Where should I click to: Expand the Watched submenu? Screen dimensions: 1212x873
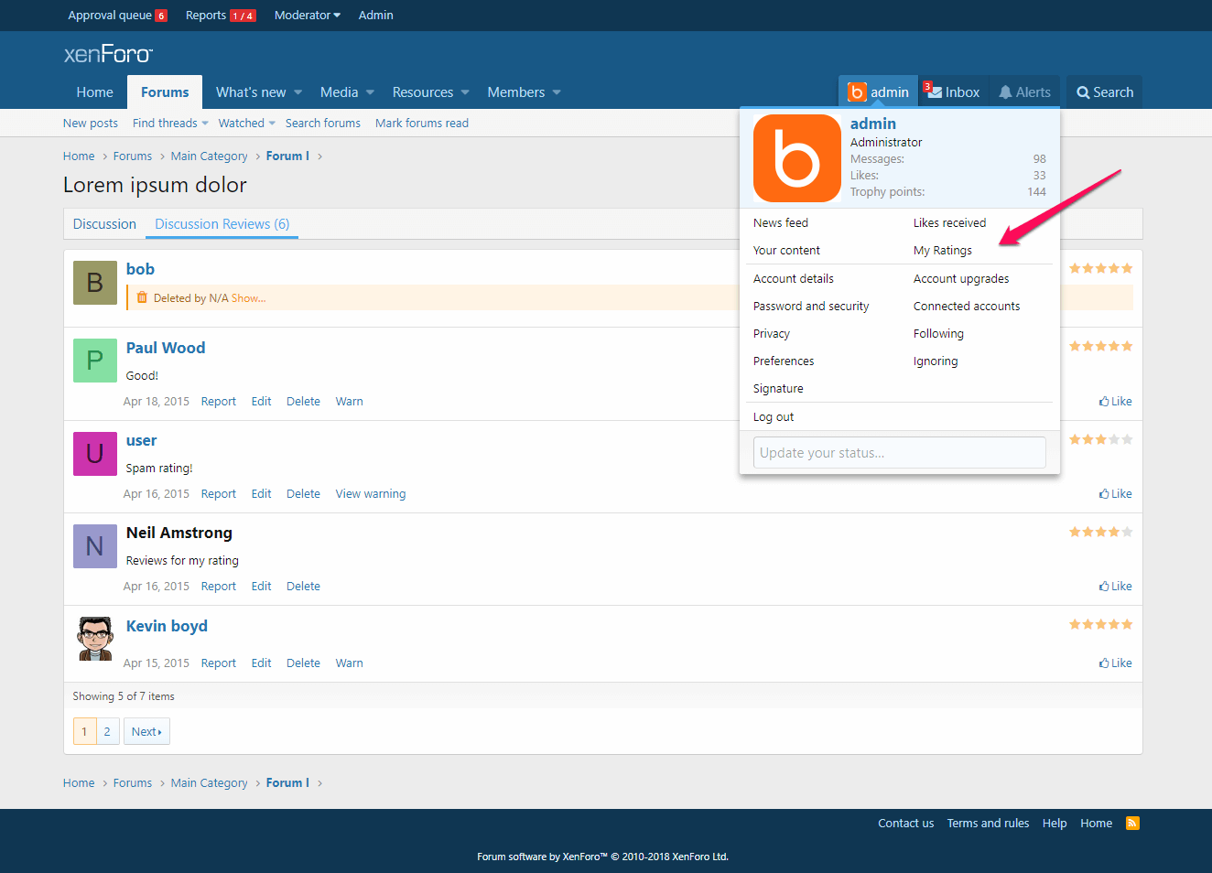tap(247, 124)
